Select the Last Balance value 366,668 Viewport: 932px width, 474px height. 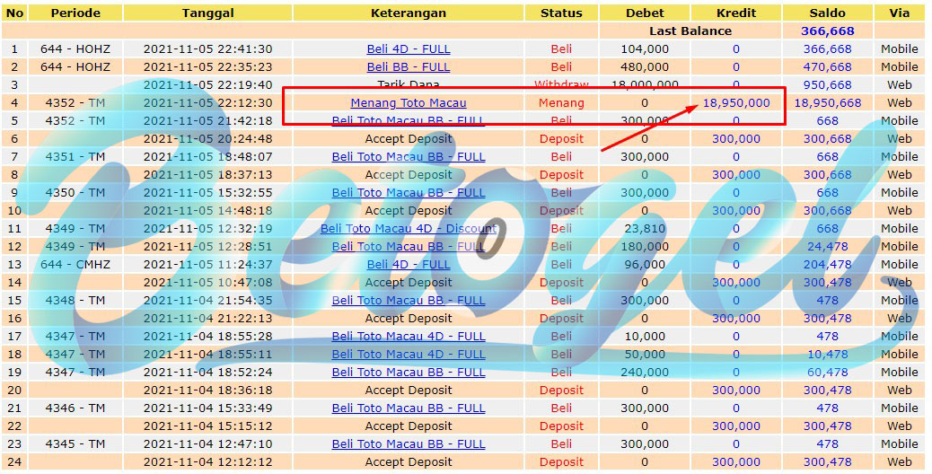tap(827, 31)
